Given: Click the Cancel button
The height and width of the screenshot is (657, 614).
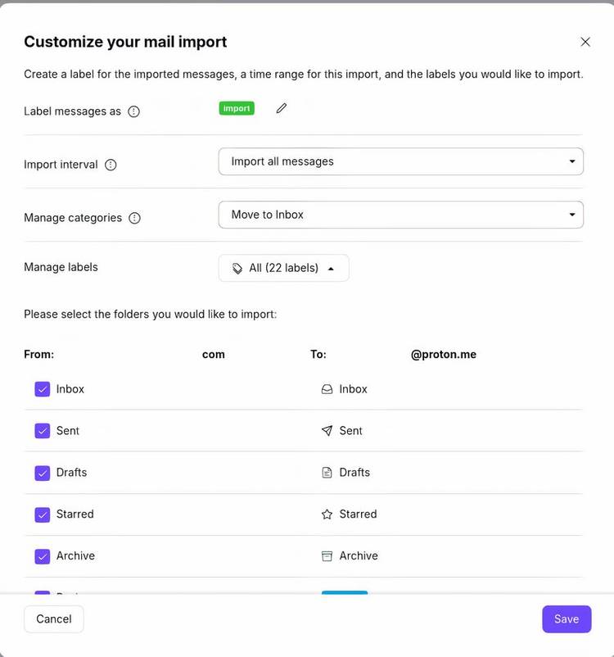Looking at the screenshot, I should click(53, 618).
